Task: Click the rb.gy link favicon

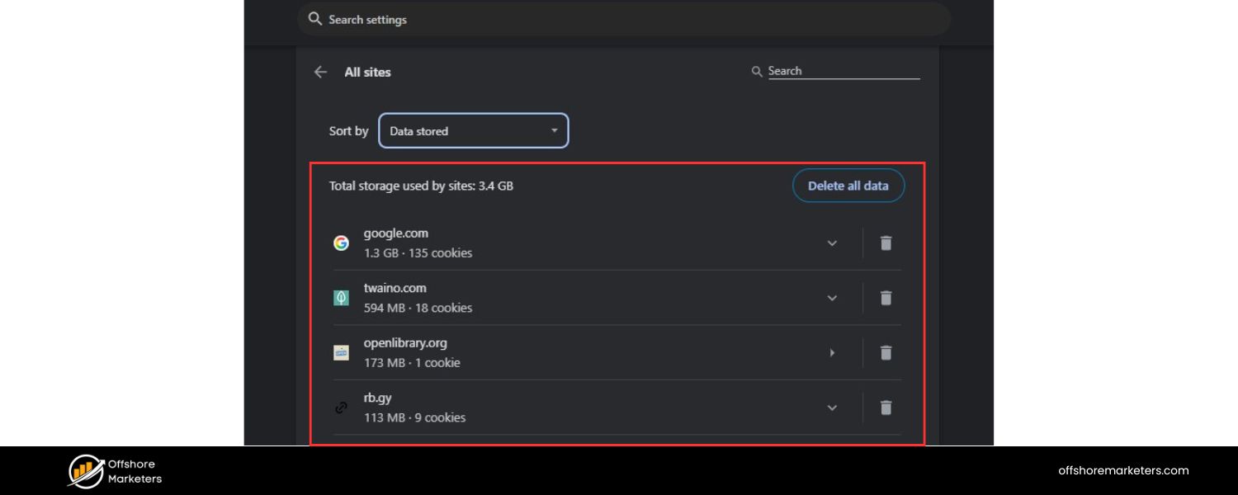Action: tap(341, 408)
